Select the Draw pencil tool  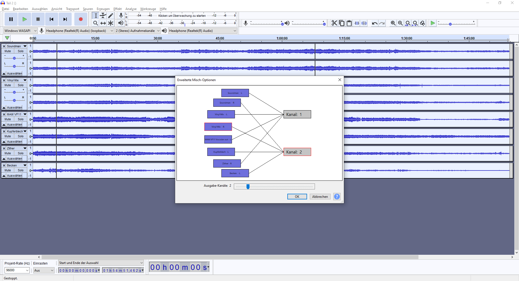pos(111,16)
